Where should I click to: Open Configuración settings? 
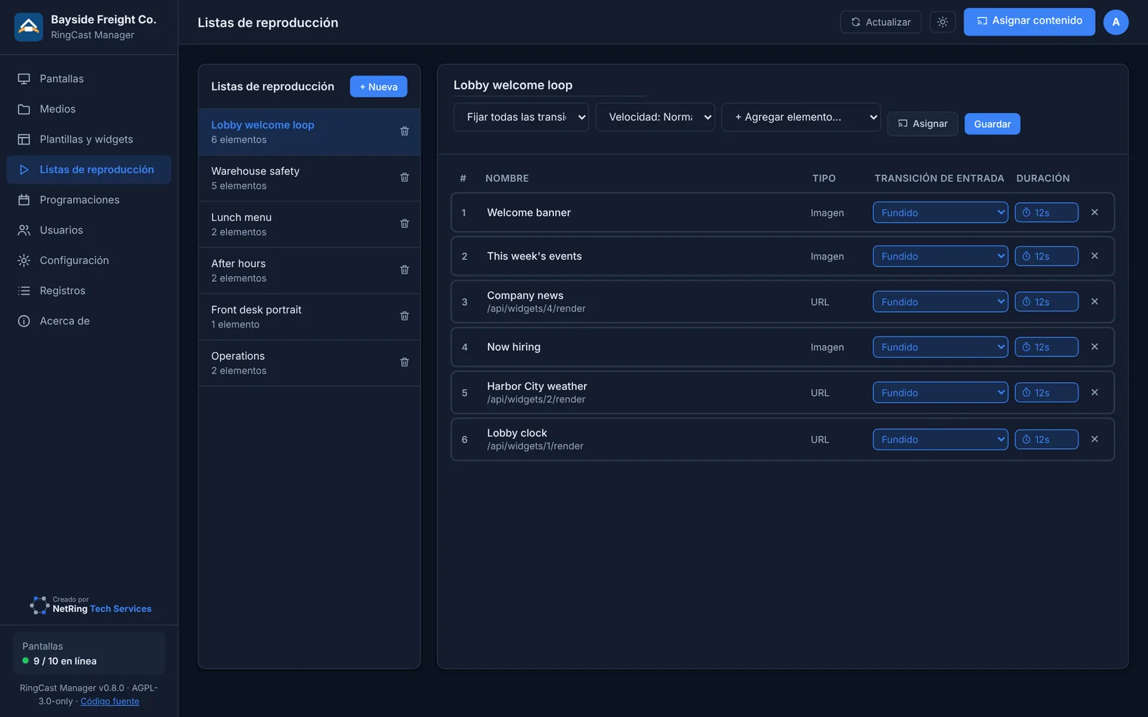coord(89,260)
